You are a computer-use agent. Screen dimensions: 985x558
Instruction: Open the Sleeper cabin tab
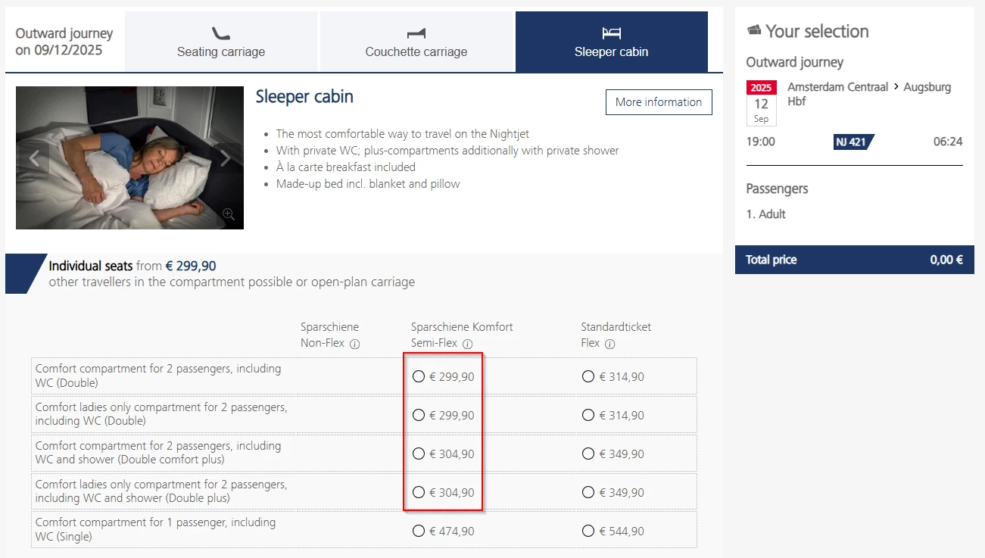coord(611,42)
